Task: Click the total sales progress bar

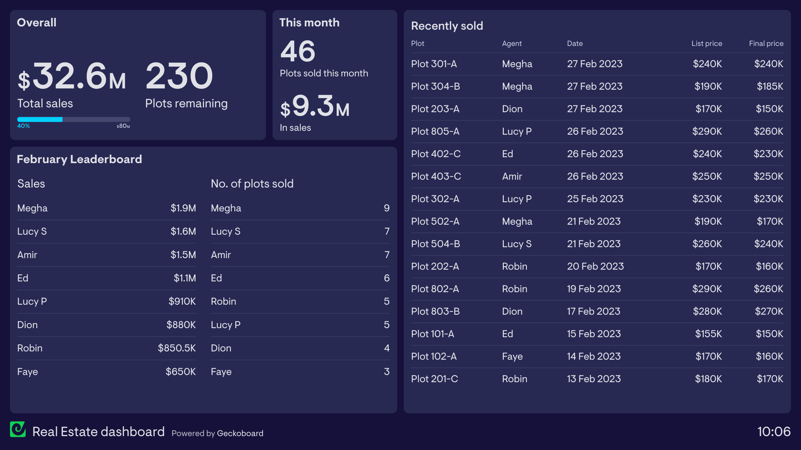Action: tap(74, 119)
